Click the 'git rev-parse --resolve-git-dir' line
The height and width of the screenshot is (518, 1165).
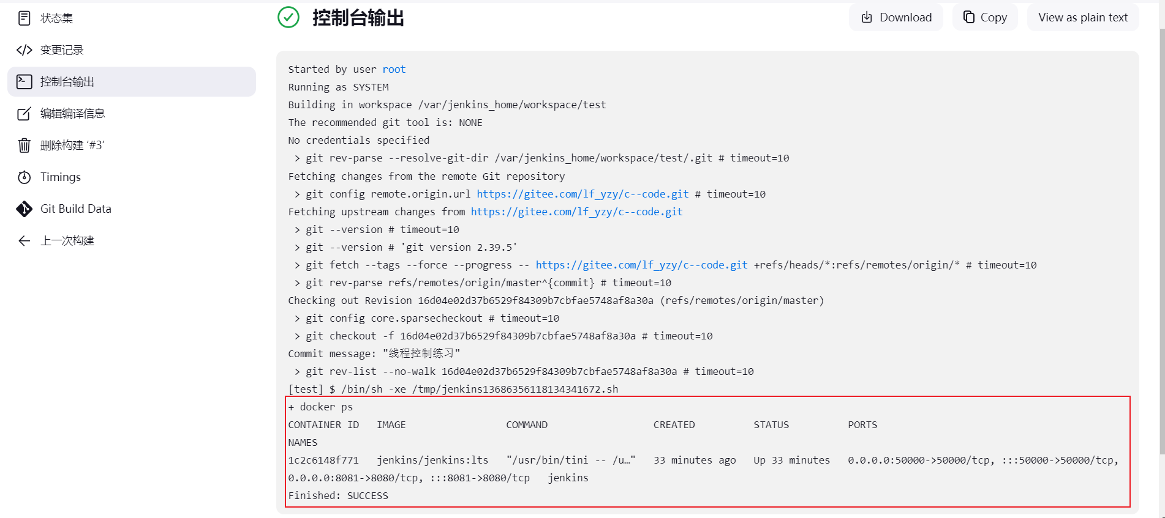pyautogui.click(x=541, y=158)
